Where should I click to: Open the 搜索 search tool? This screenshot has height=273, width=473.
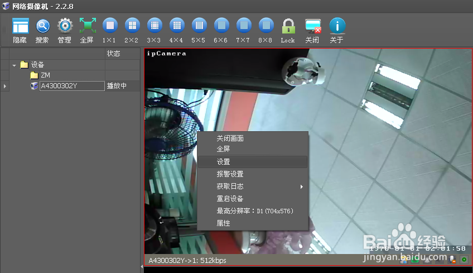pos(42,26)
